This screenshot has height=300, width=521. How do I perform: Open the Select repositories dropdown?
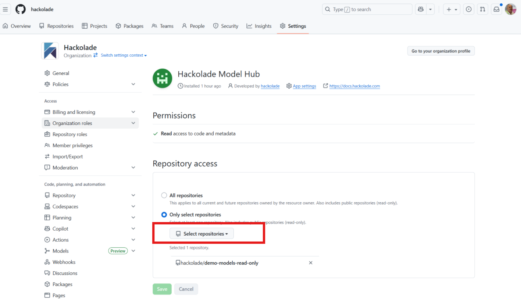pyautogui.click(x=201, y=233)
